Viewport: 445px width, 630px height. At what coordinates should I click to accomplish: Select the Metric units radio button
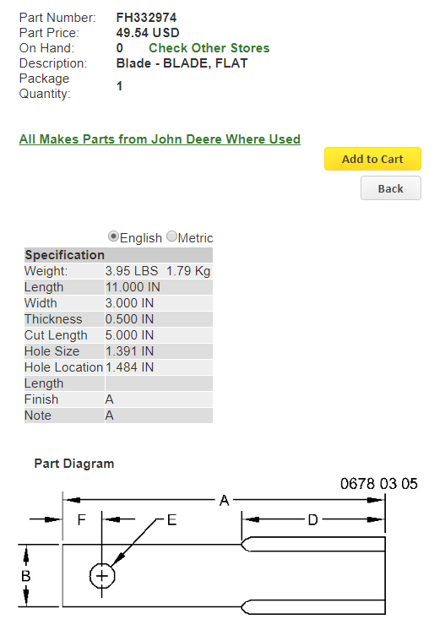172,236
